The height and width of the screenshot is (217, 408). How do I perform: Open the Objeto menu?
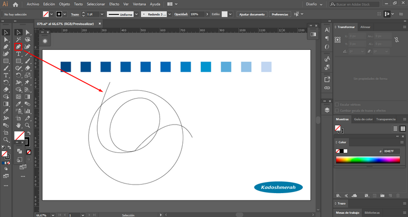(x=64, y=4)
